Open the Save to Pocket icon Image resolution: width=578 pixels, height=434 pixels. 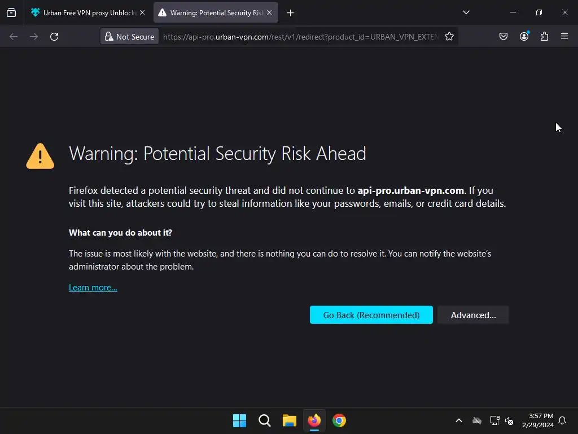[503, 36]
